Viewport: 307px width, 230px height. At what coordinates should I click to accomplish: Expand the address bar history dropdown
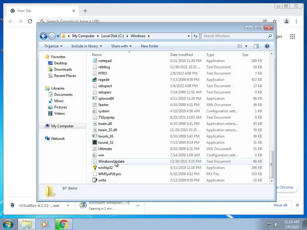tap(189, 36)
